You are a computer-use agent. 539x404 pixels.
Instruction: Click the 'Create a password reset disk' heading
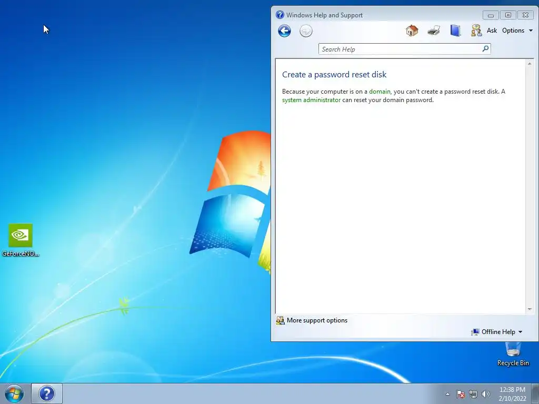pyautogui.click(x=334, y=75)
